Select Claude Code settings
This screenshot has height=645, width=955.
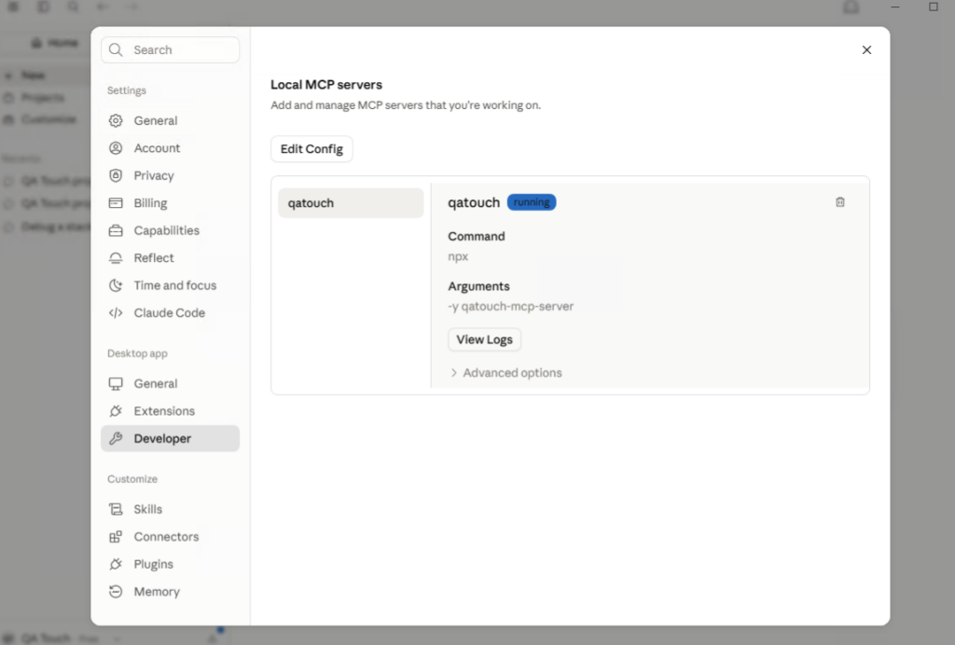click(x=170, y=312)
